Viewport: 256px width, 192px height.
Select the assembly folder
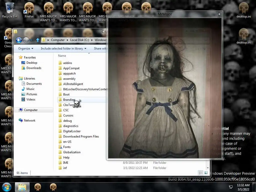click(x=67, y=79)
